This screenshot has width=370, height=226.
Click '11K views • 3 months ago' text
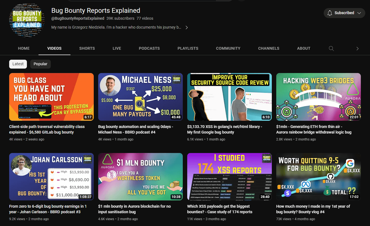(x=207, y=219)
